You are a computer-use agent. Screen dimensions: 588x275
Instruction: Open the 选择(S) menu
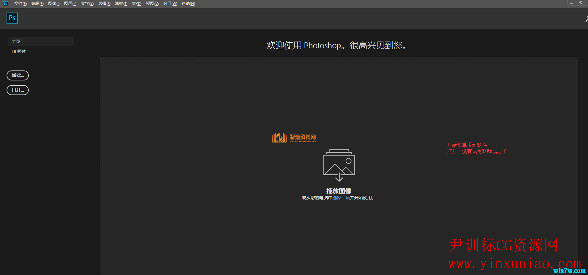click(x=104, y=4)
